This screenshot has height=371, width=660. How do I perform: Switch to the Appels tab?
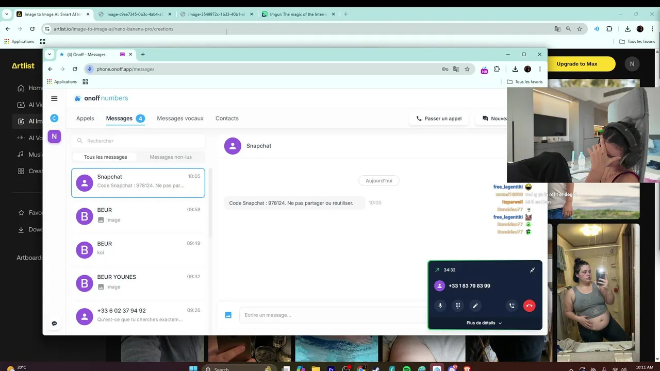pos(85,119)
